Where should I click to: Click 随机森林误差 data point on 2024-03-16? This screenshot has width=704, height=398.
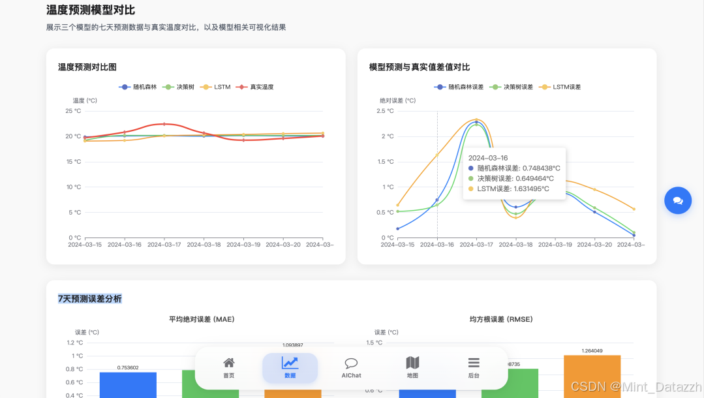437,200
